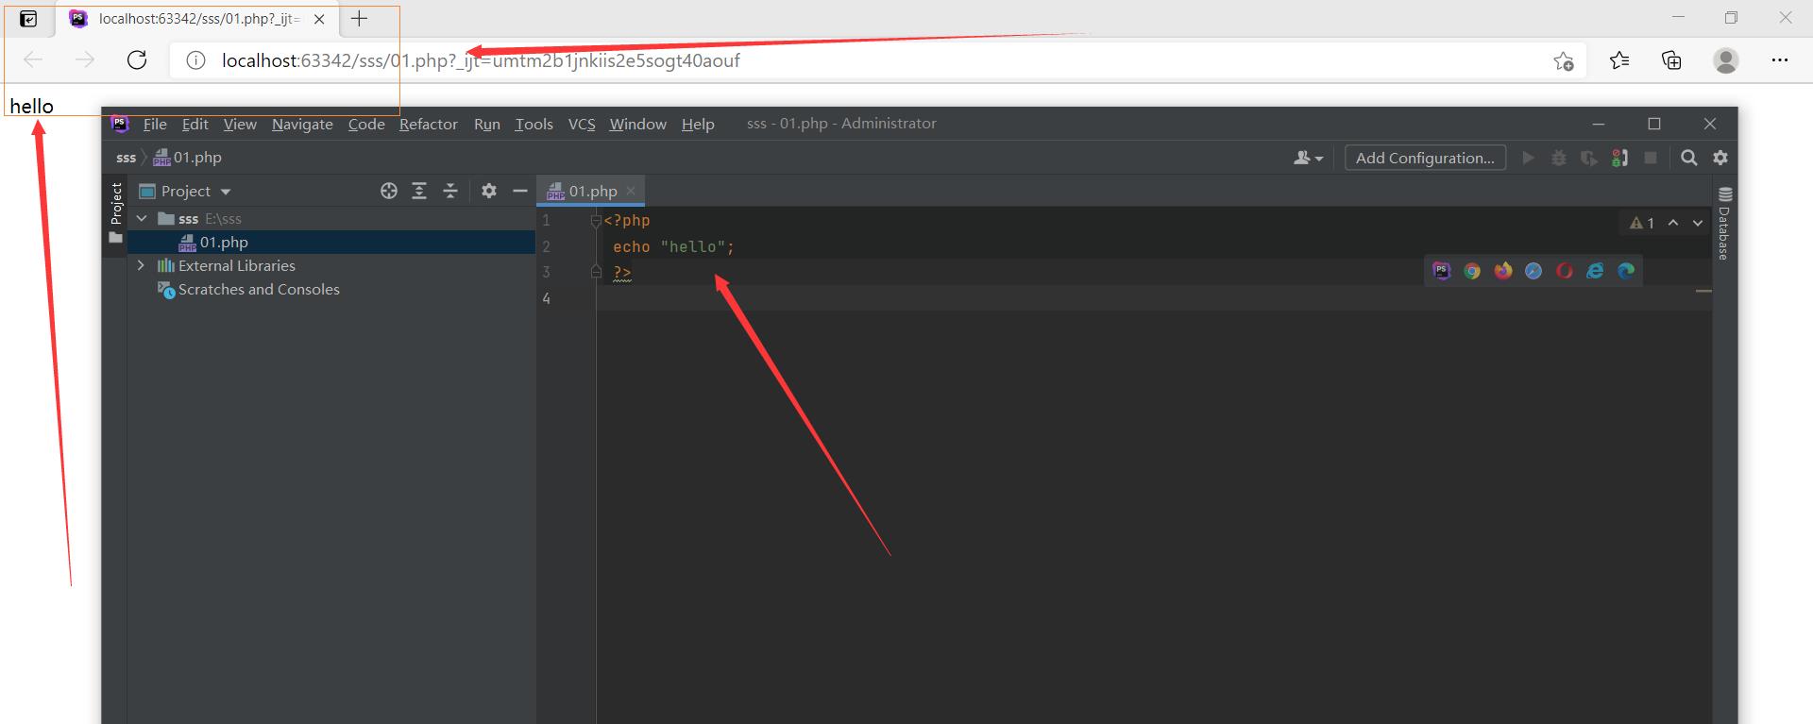
Task: Open 01.php in Firefox browser
Action: (1503, 271)
